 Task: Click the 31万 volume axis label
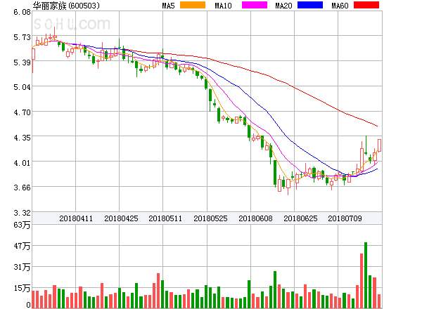(x=22, y=267)
